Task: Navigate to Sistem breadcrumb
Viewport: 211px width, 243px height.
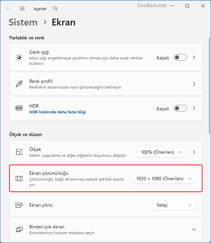Action: (x=23, y=22)
